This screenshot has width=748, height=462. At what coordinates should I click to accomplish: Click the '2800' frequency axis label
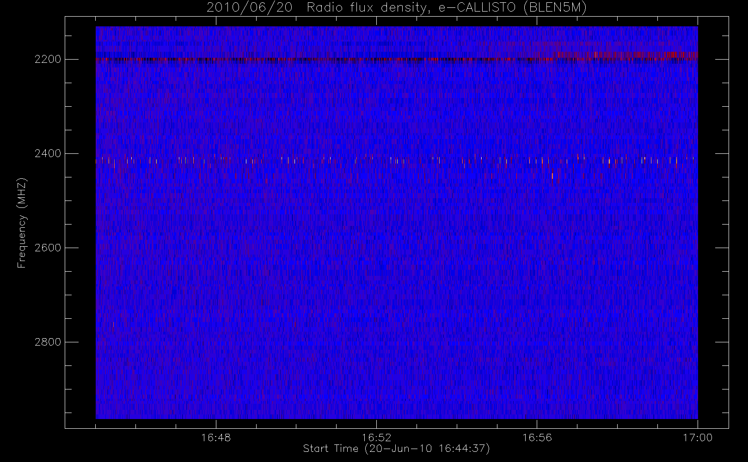(x=48, y=342)
